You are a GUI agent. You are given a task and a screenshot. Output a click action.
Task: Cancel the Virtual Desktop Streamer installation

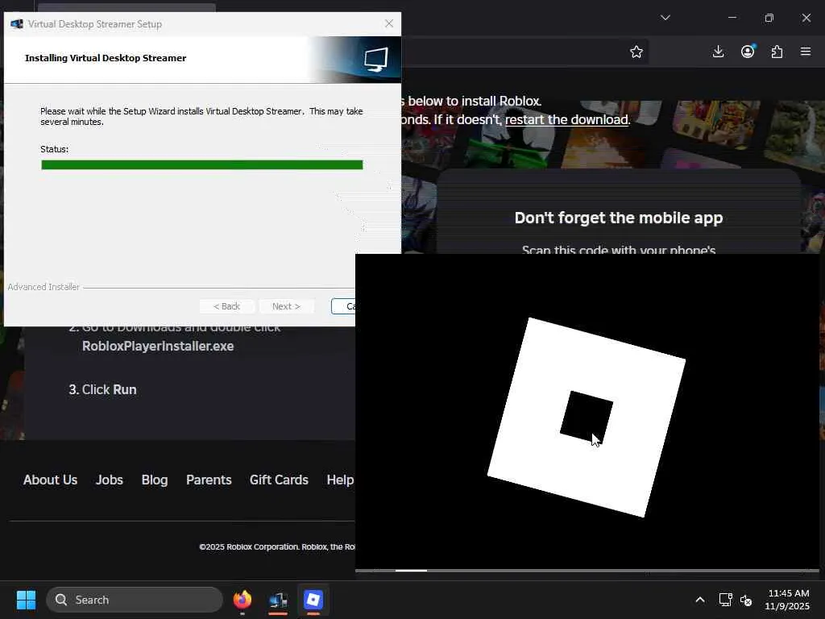point(343,306)
